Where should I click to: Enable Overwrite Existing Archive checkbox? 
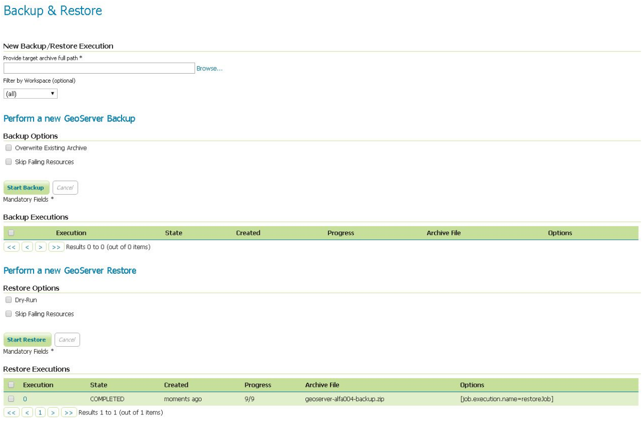coord(9,148)
